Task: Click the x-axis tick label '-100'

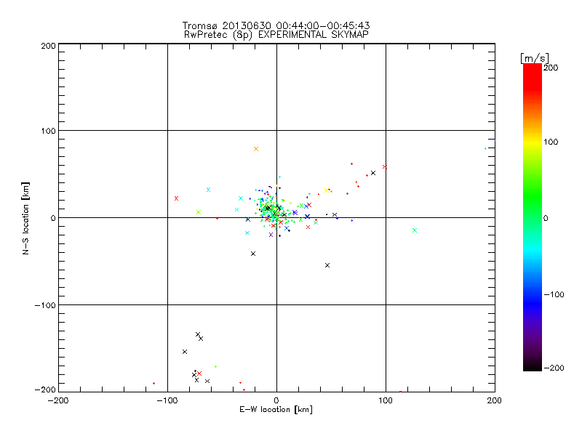Action: (167, 400)
